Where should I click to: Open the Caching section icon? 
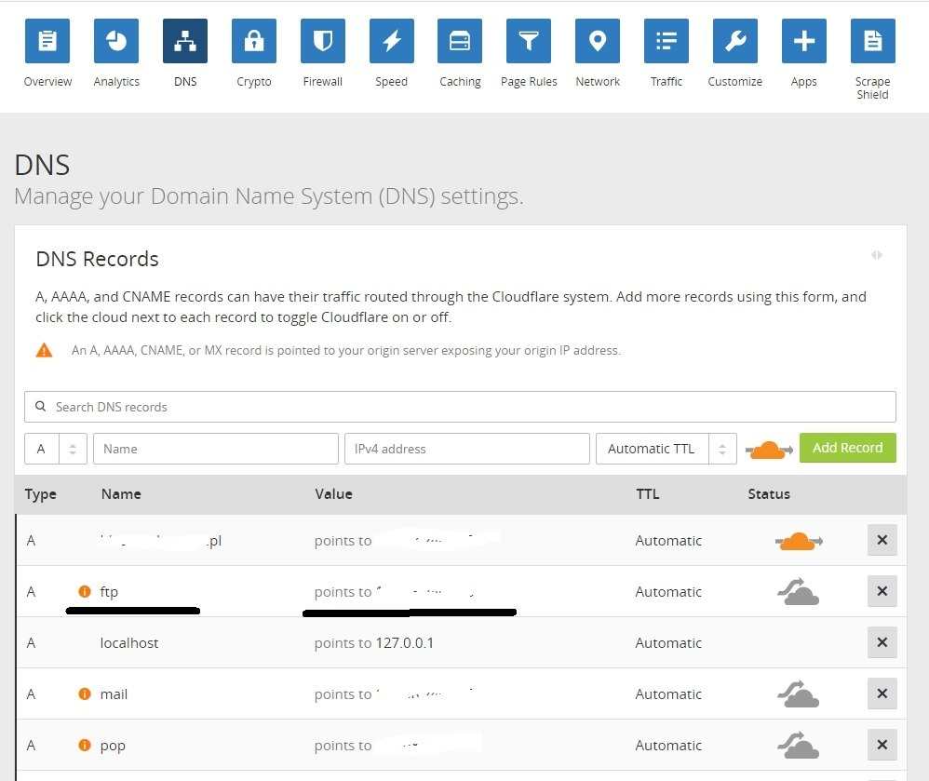460,41
